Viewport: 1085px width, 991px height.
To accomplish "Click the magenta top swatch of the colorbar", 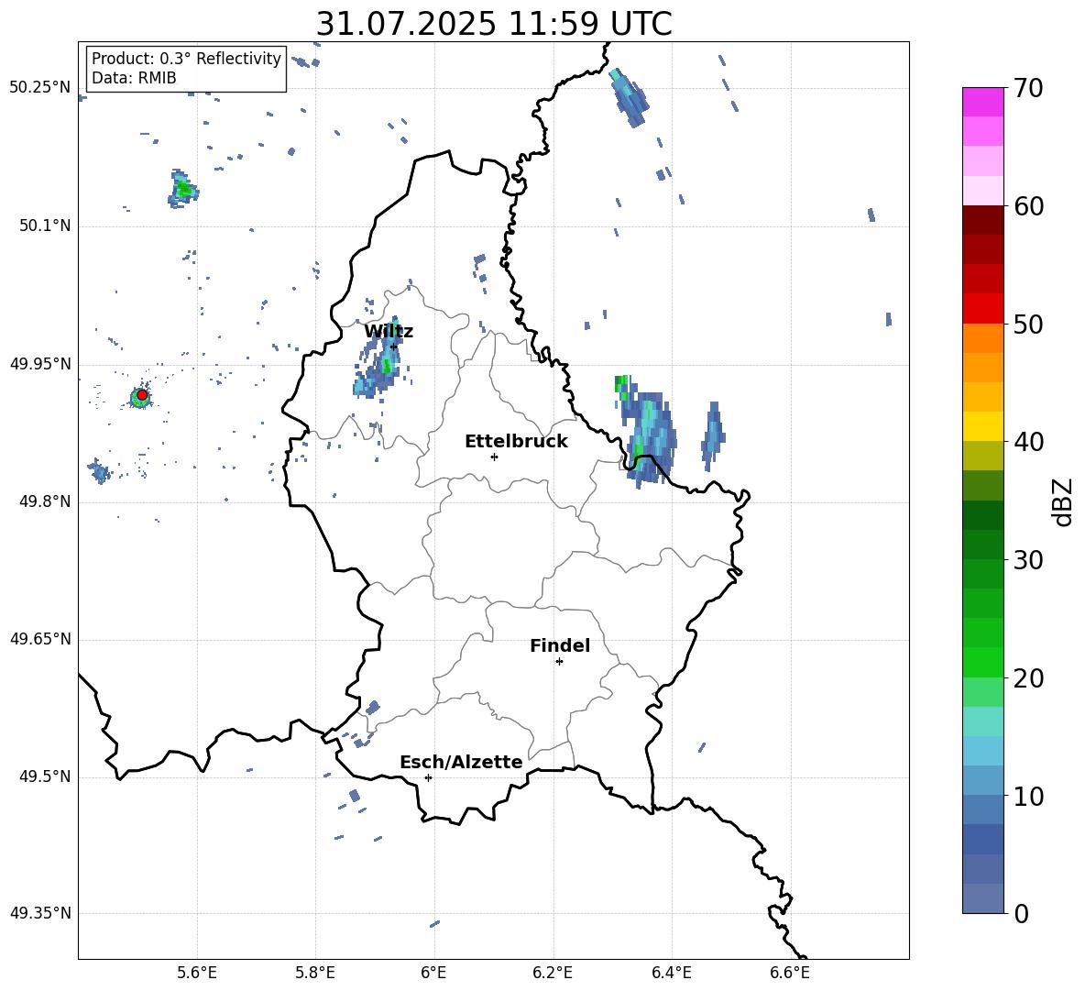I will pyautogui.click(x=982, y=103).
